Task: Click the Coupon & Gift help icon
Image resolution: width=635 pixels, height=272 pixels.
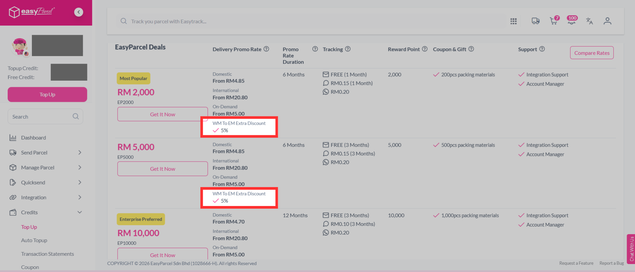Action: coord(471,49)
